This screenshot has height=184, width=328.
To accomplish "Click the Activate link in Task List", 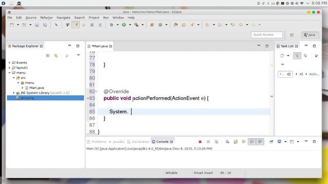I will click(x=314, y=74).
